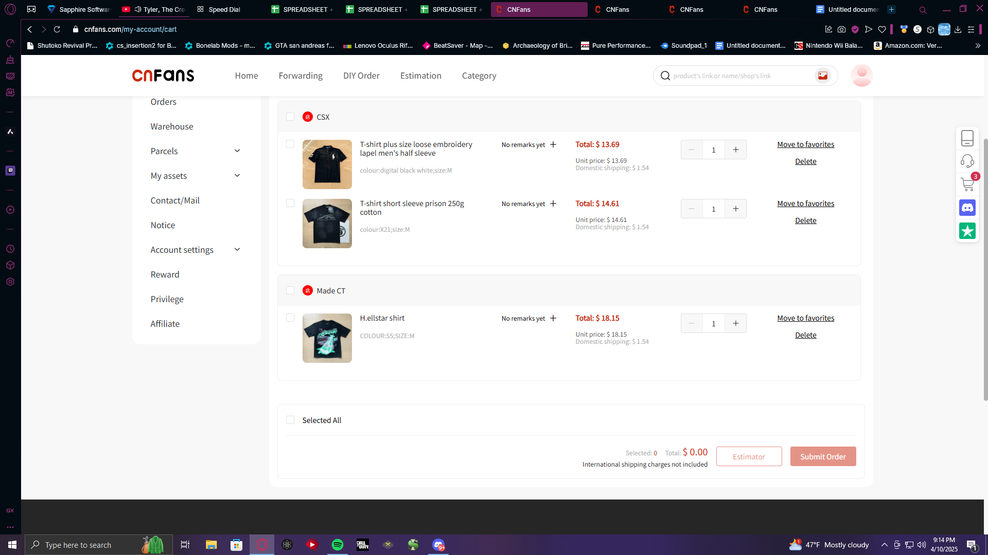Screen dimensions: 988x555
Task: Select the H.ellstar shirt checkbox
Action: click(290, 318)
